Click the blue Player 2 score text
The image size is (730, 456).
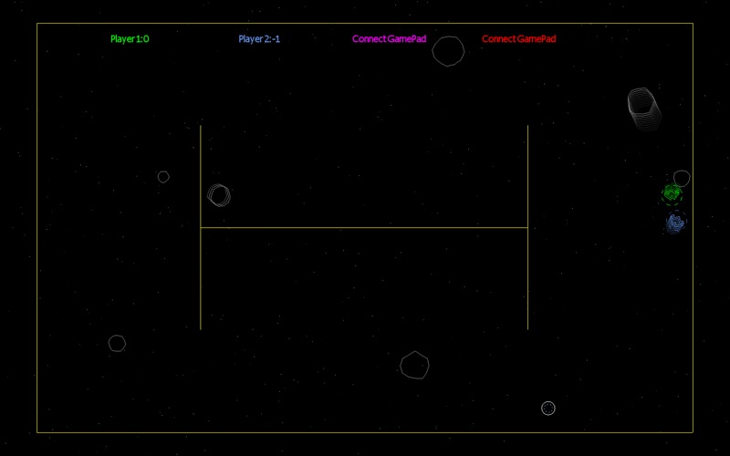click(259, 39)
